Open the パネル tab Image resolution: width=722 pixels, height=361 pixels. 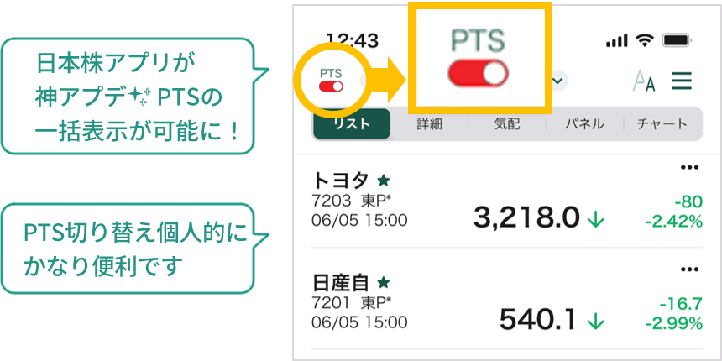click(x=584, y=124)
